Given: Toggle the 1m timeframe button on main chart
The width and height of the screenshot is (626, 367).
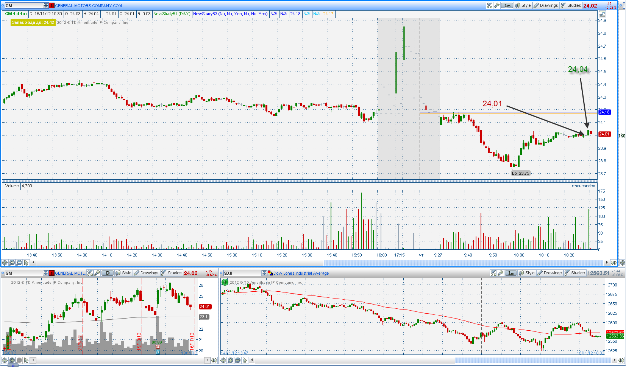Looking at the screenshot, I should (x=507, y=5).
